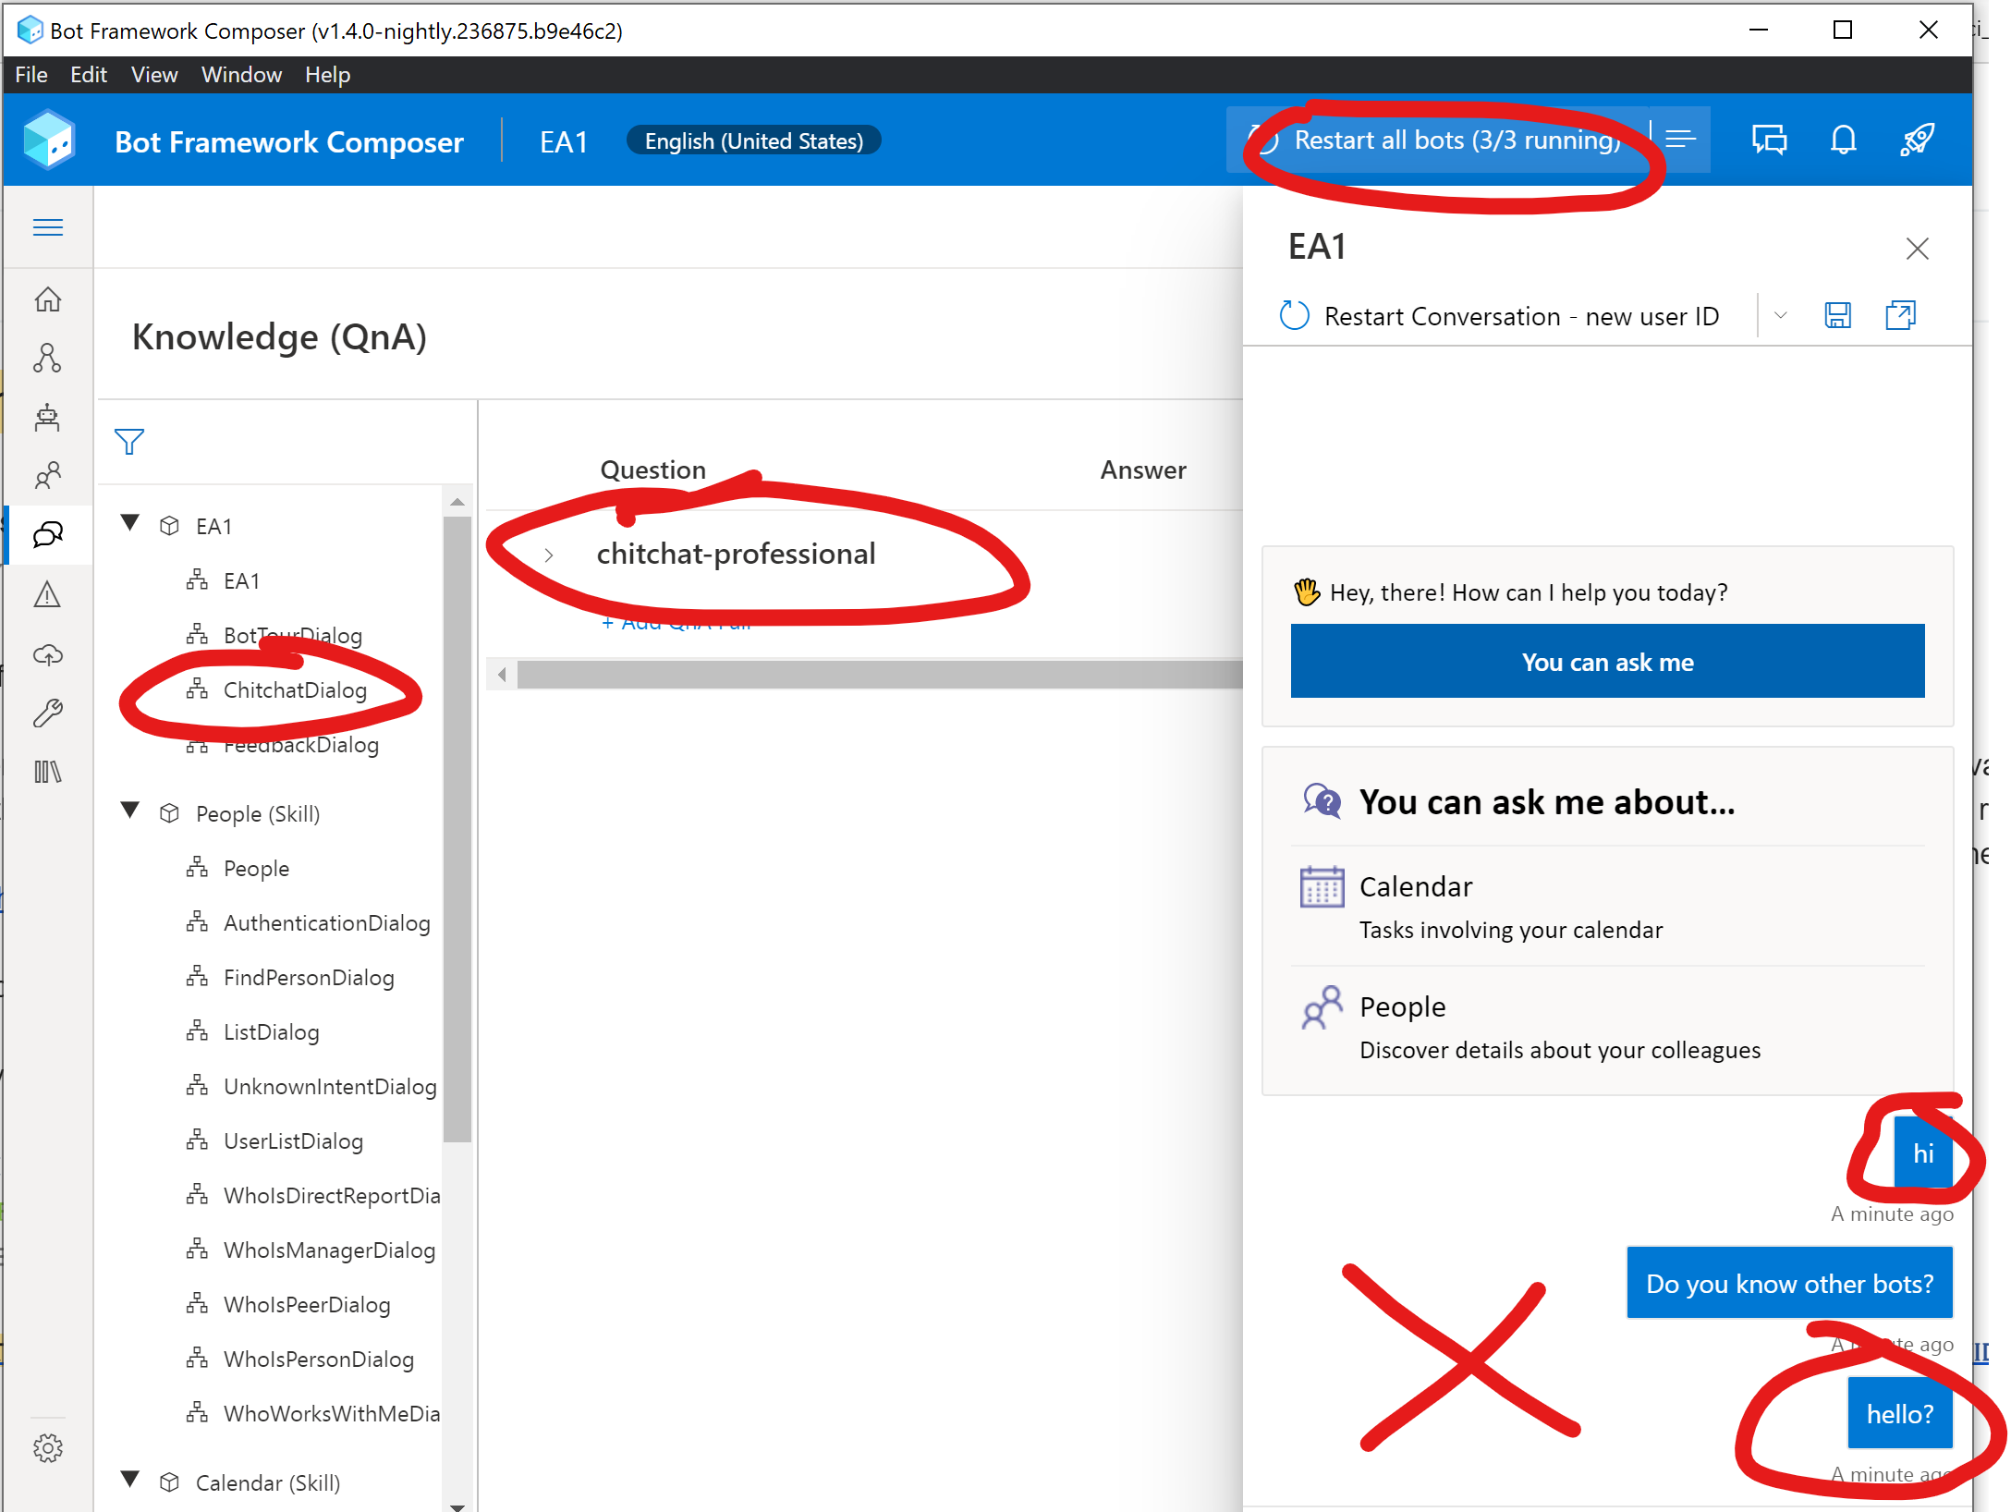Collapse the People (Skill) section
2011x1512 pixels.
tap(129, 811)
